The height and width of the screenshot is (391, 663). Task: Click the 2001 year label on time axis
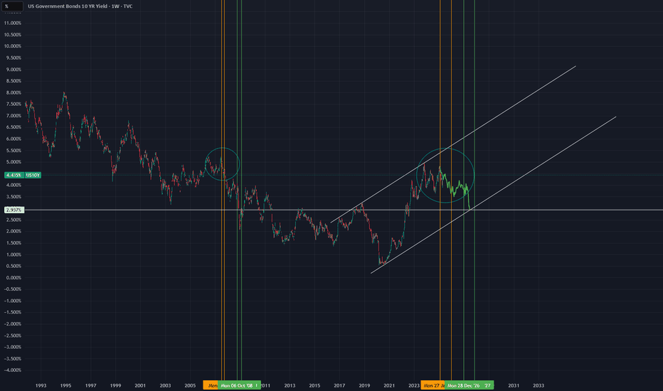tap(140, 385)
